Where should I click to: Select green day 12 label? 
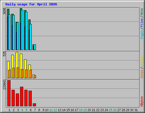55,110
